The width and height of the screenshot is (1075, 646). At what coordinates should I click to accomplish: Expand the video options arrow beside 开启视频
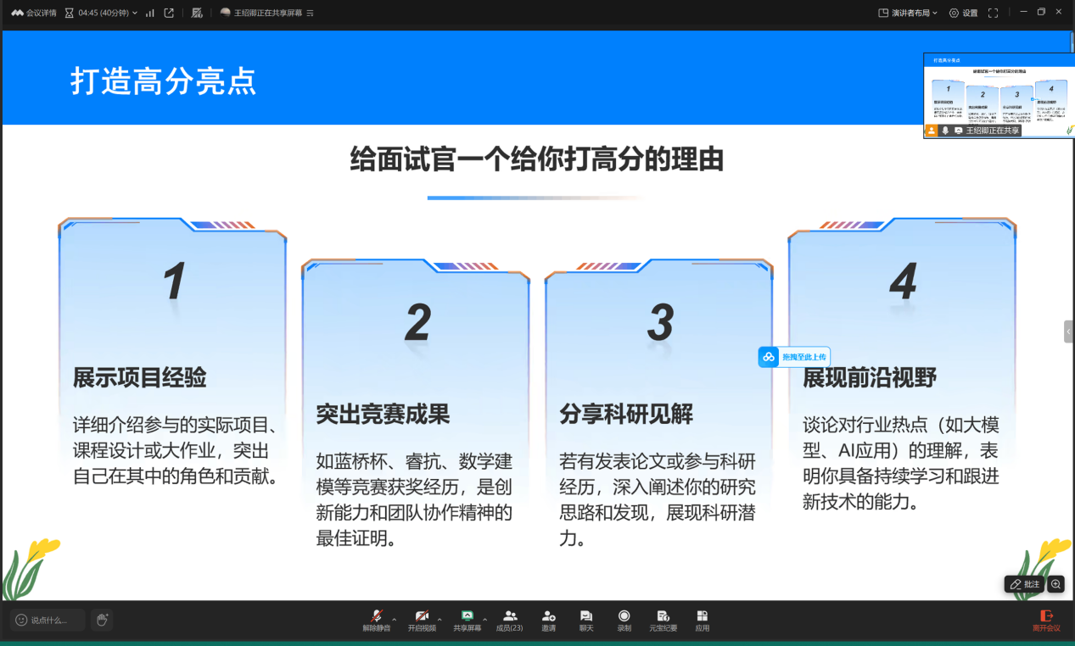(440, 619)
